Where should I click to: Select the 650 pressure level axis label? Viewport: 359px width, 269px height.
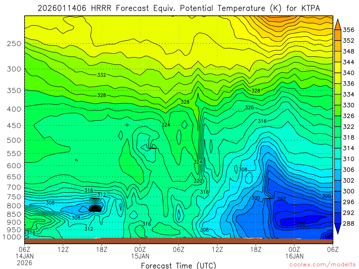click(x=14, y=177)
